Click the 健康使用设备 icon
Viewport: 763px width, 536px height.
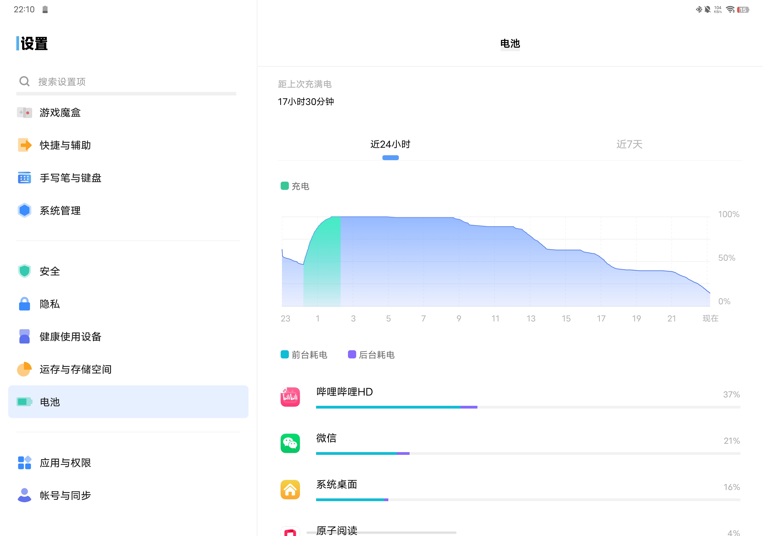(24, 336)
